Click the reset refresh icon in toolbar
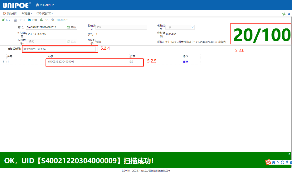The image size is (292, 174). coord(41,20)
